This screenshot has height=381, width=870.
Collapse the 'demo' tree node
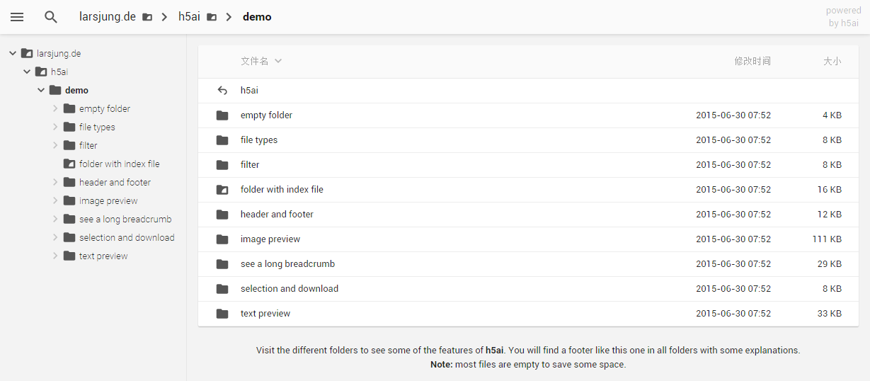tap(41, 90)
